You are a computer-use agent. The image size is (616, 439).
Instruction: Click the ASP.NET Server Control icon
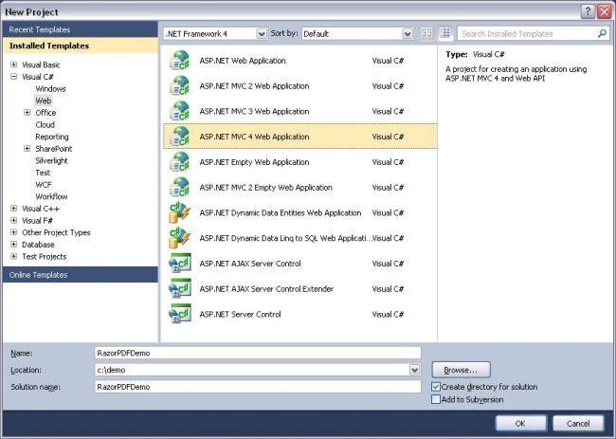(x=179, y=315)
